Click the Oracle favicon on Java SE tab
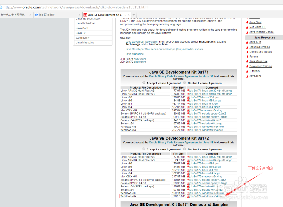283x207 pixels. point(85,15)
